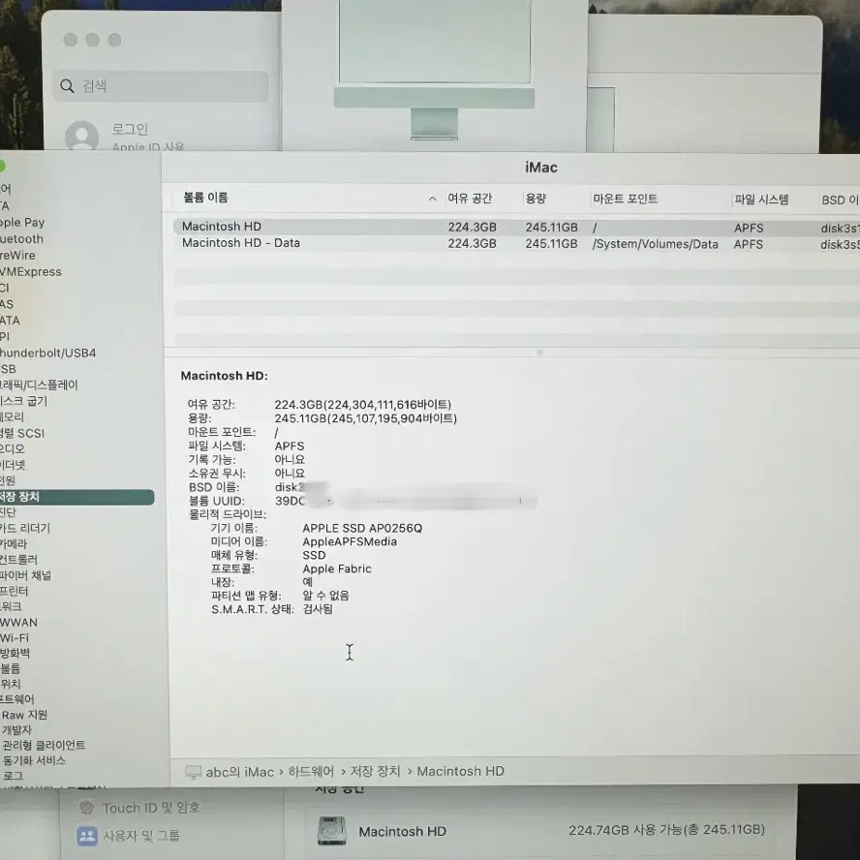860x860 pixels.
Task: Click the Apple Fabric protocol value
Action: [x=337, y=568]
